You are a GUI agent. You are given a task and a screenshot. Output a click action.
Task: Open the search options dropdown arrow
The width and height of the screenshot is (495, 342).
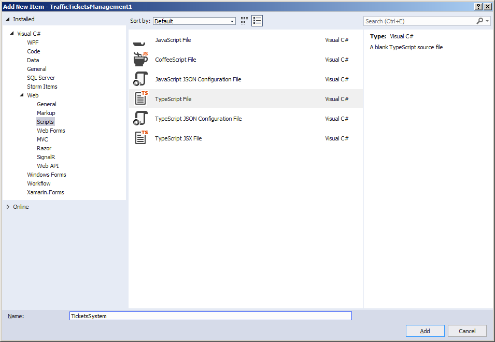pos(487,21)
